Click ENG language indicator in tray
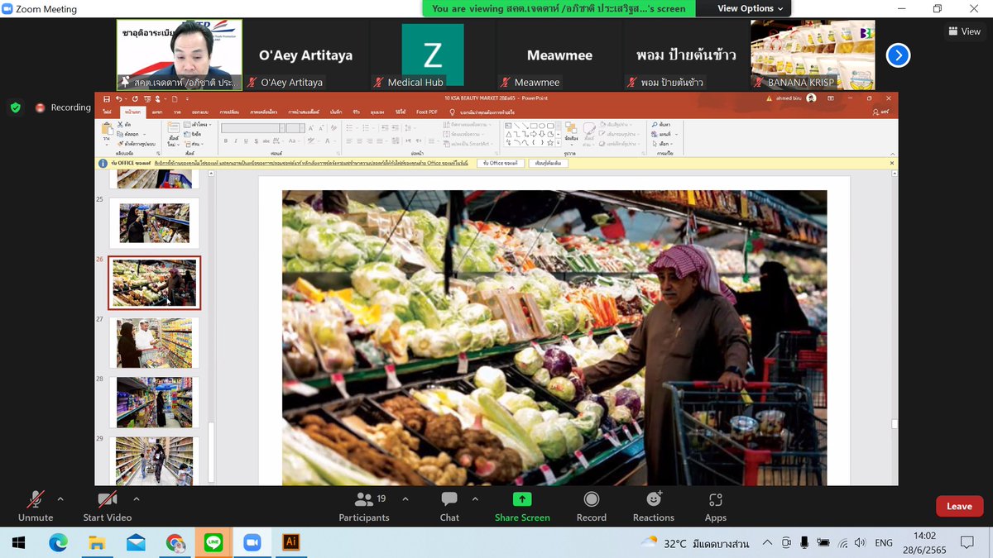 884,542
